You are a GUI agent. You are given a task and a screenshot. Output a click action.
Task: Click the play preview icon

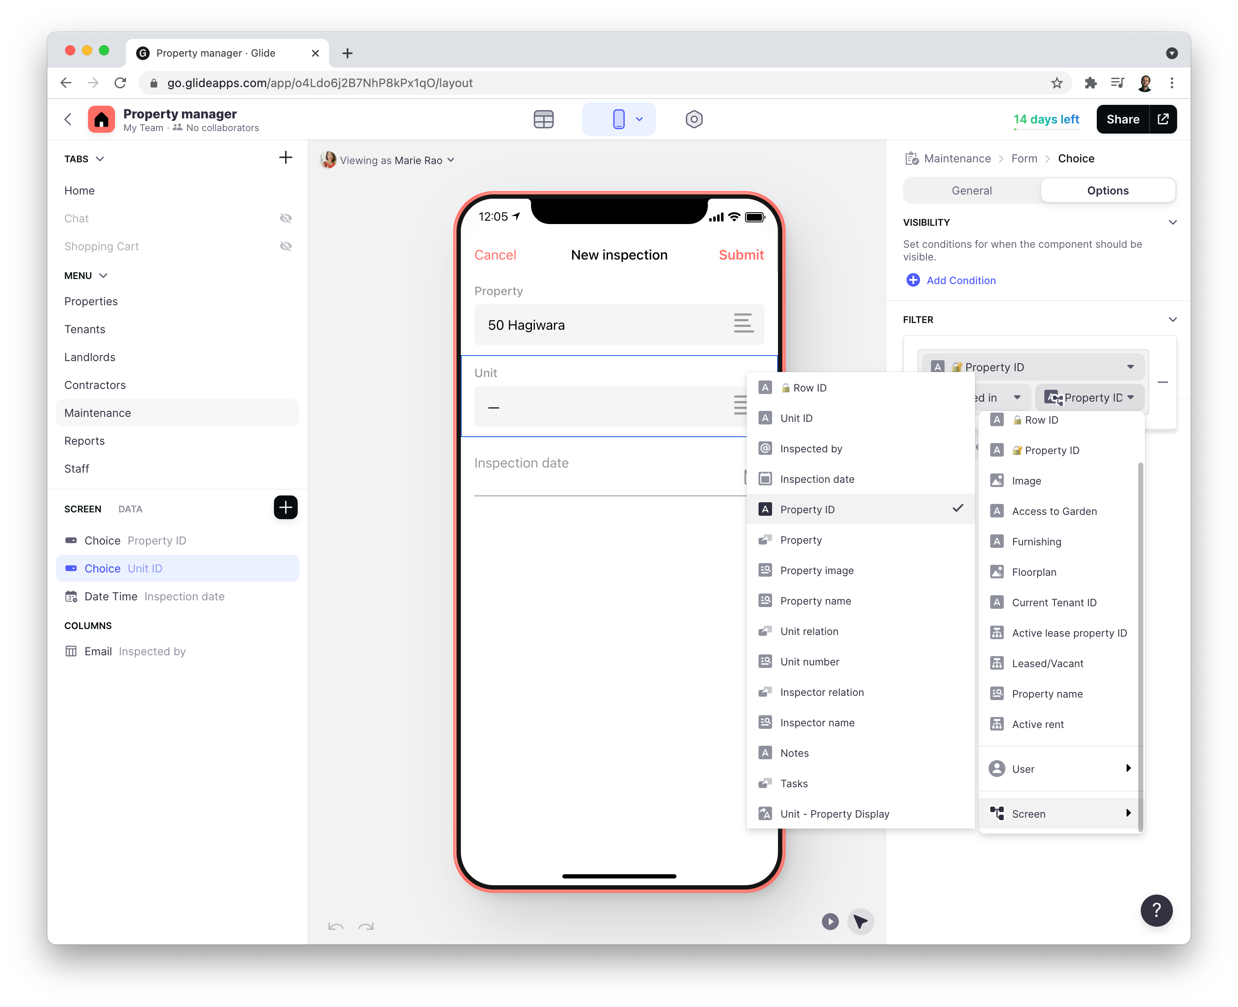830,922
